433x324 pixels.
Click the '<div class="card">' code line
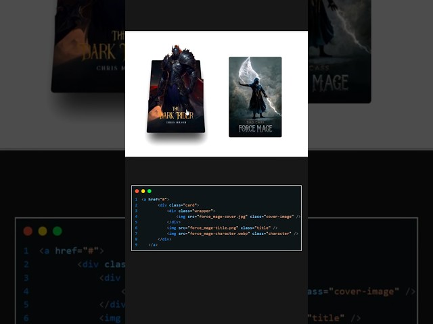click(x=179, y=205)
